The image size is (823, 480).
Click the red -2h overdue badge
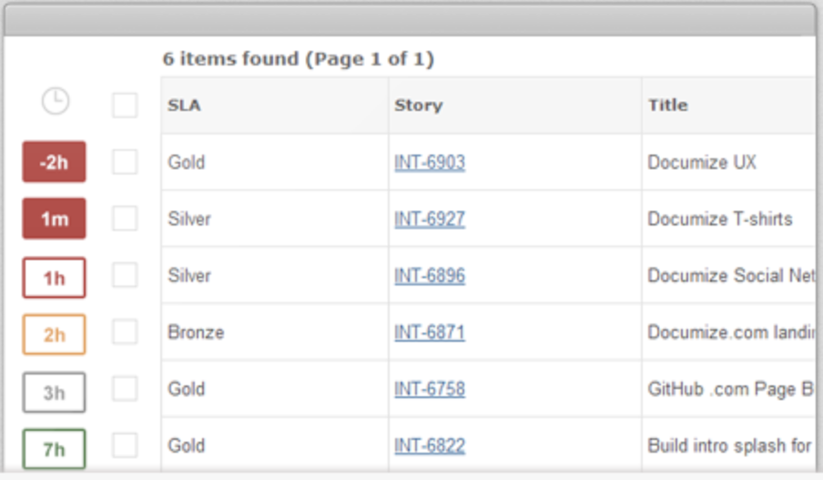(54, 162)
